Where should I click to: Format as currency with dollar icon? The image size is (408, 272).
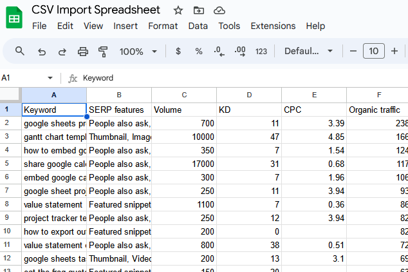pyautogui.click(x=178, y=51)
